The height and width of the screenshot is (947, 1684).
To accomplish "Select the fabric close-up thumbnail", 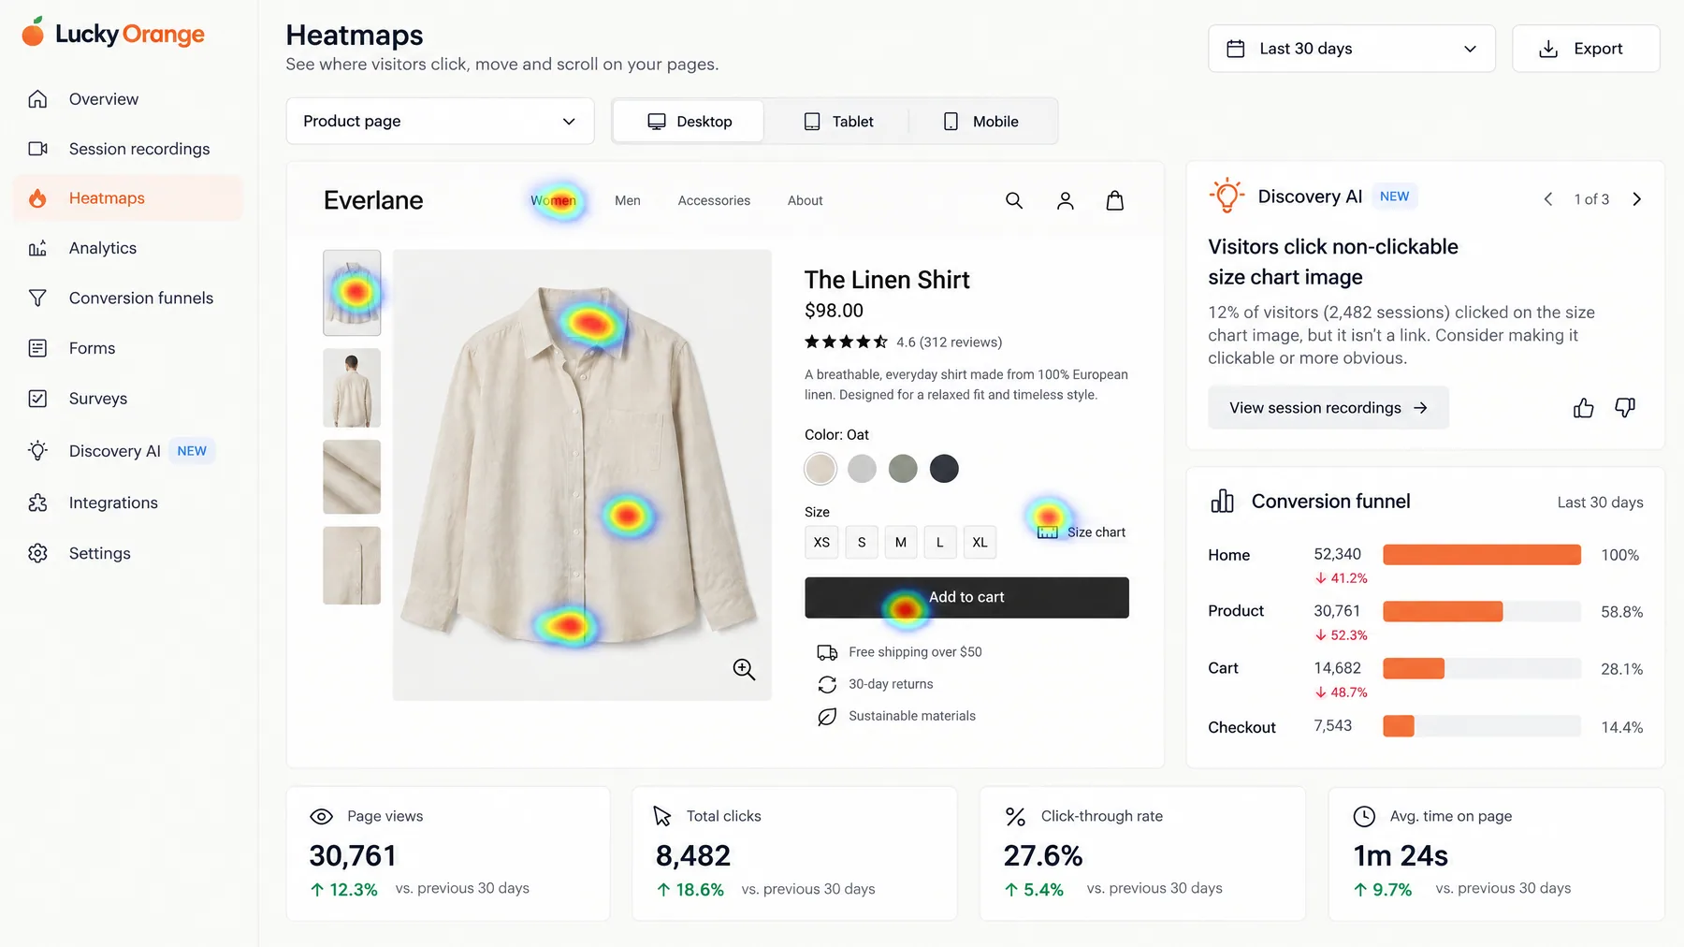I will pyautogui.click(x=352, y=477).
